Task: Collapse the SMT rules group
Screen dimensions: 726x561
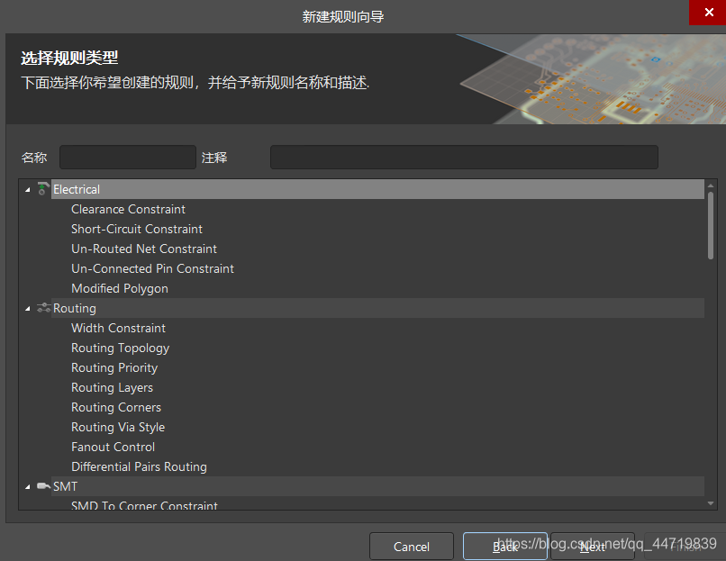Action: [x=27, y=486]
